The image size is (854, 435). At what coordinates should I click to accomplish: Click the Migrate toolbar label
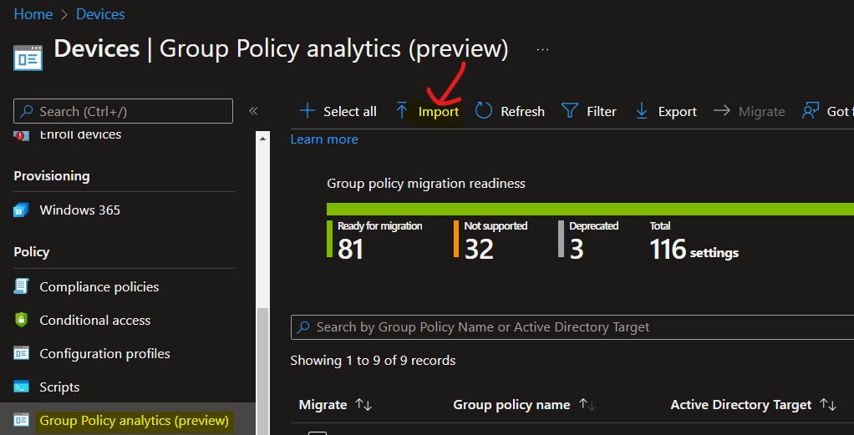pyautogui.click(x=761, y=112)
